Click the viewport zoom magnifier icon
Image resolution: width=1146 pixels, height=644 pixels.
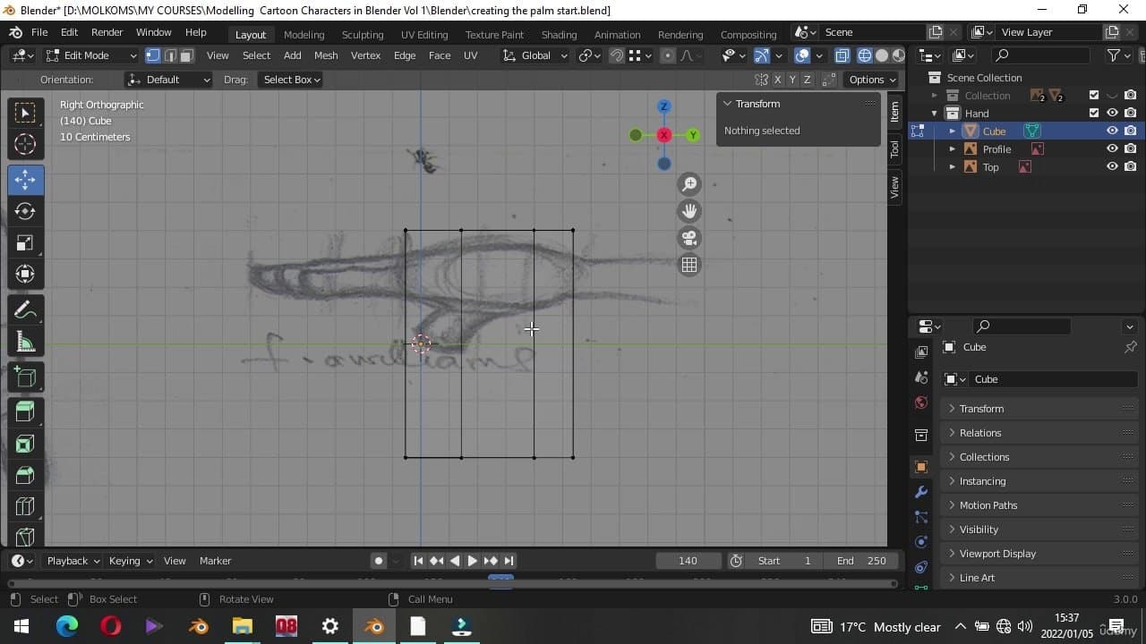(x=689, y=184)
